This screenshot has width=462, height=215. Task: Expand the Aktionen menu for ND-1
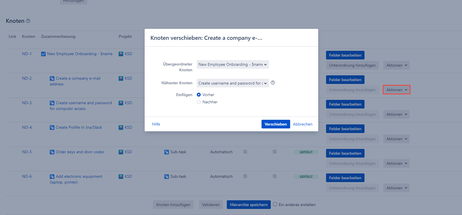(x=396, y=65)
